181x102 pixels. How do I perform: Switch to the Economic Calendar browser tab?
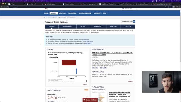[71, 4]
